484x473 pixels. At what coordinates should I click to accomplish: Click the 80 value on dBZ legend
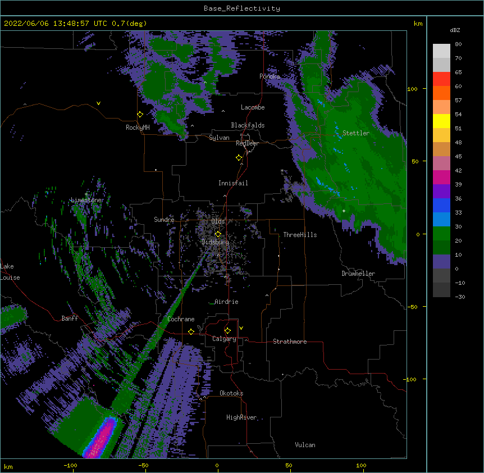[x=458, y=44]
